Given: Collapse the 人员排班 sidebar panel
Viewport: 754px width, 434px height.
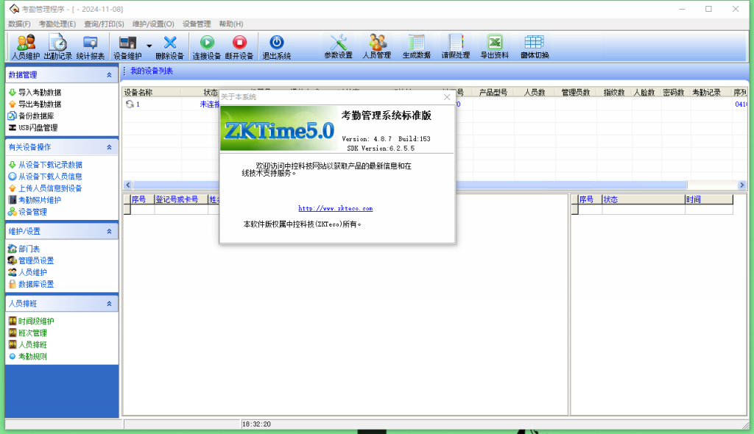Looking at the screenshot, I should coord(110,304).
